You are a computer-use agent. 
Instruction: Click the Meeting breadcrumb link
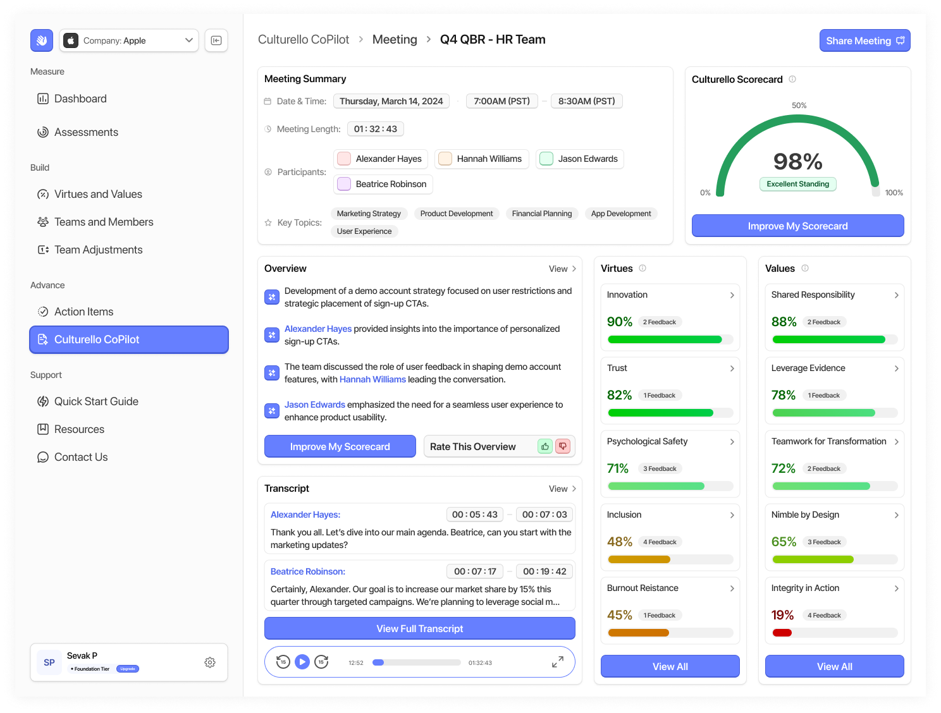click(395, 39)
